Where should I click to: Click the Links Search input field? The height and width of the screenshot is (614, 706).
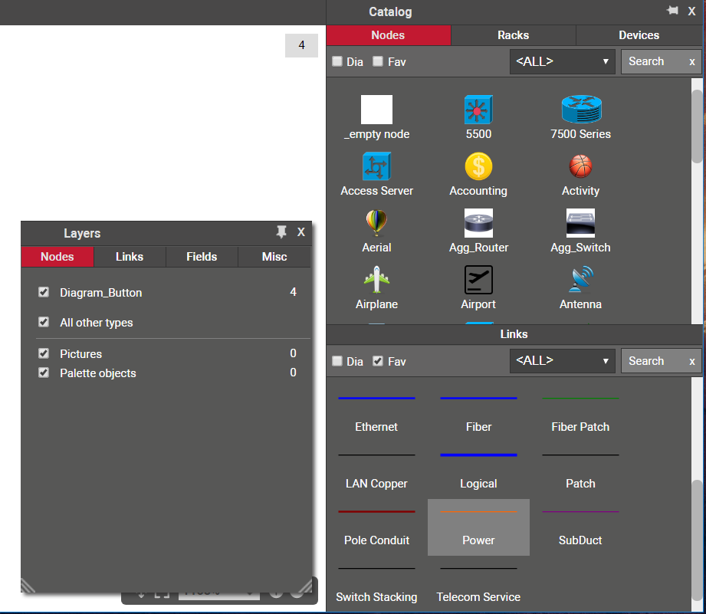652,361
